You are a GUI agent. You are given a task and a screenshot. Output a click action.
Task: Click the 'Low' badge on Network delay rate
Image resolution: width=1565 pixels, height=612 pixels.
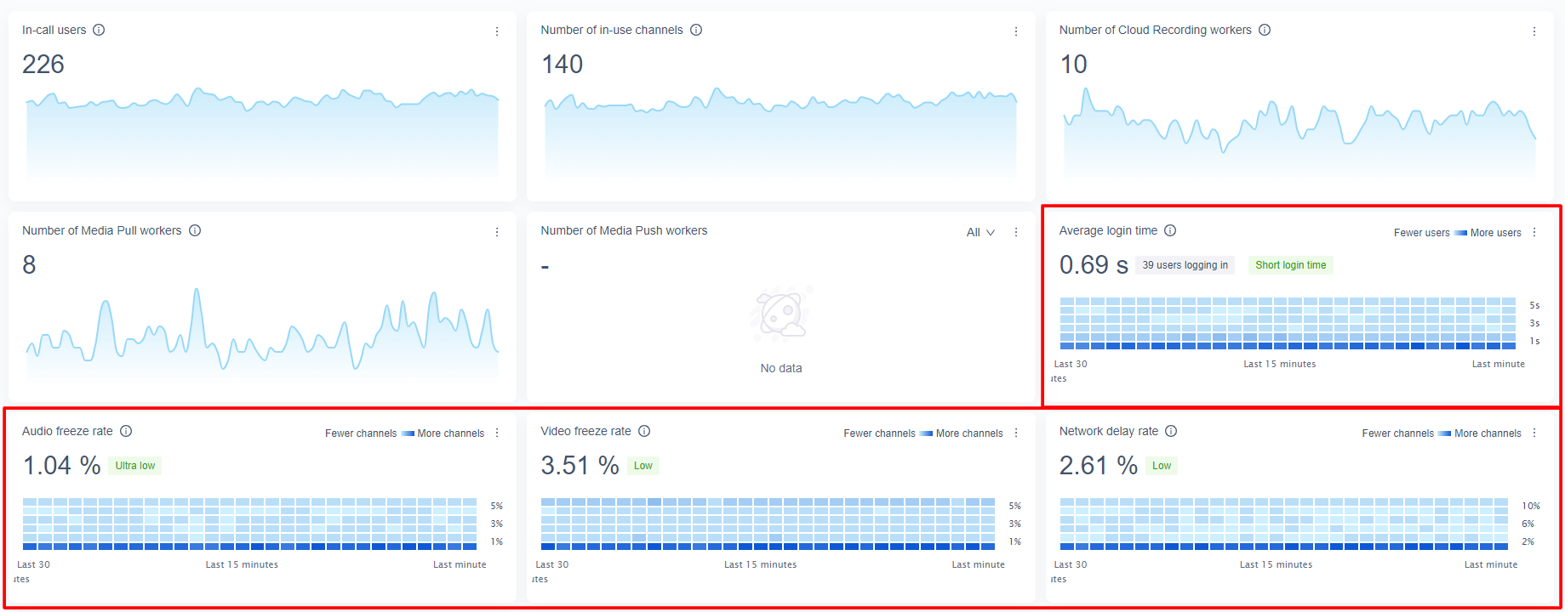[1162, 466]
